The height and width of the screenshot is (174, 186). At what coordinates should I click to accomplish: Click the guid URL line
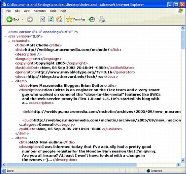tap(102, 120)
